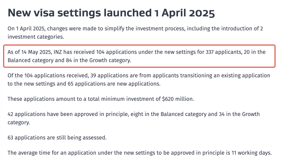Click the text '11 working days'

(252, 153)
